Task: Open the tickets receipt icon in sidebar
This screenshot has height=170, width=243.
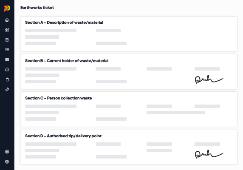Action: click(7, 40)
